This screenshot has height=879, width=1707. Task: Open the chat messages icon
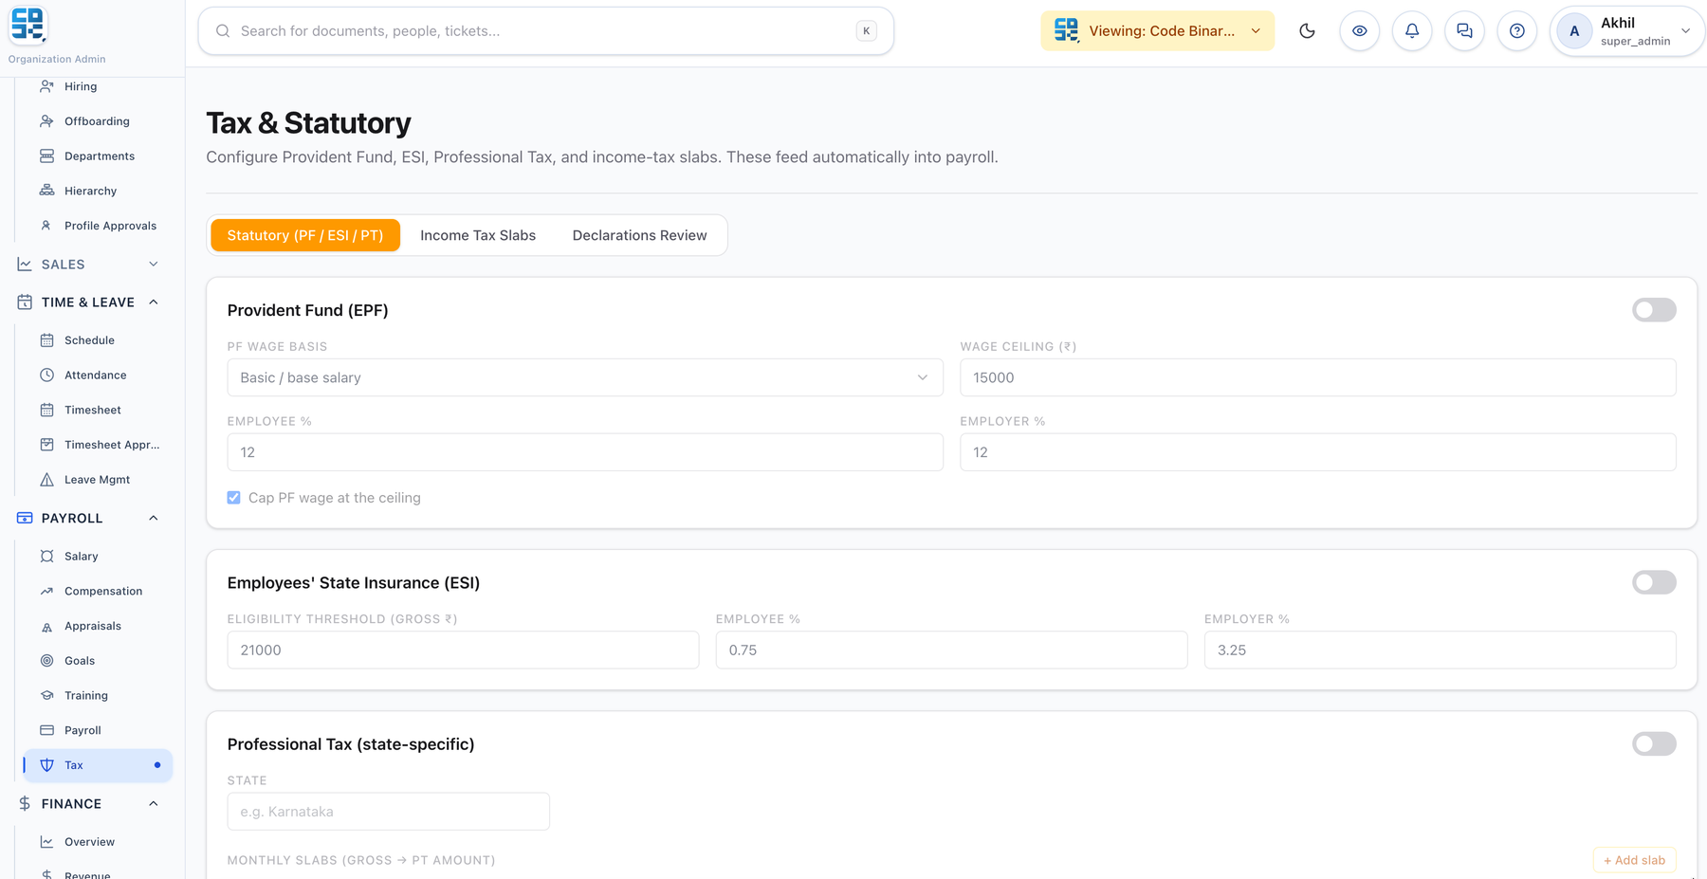(x=1464, y=31)
